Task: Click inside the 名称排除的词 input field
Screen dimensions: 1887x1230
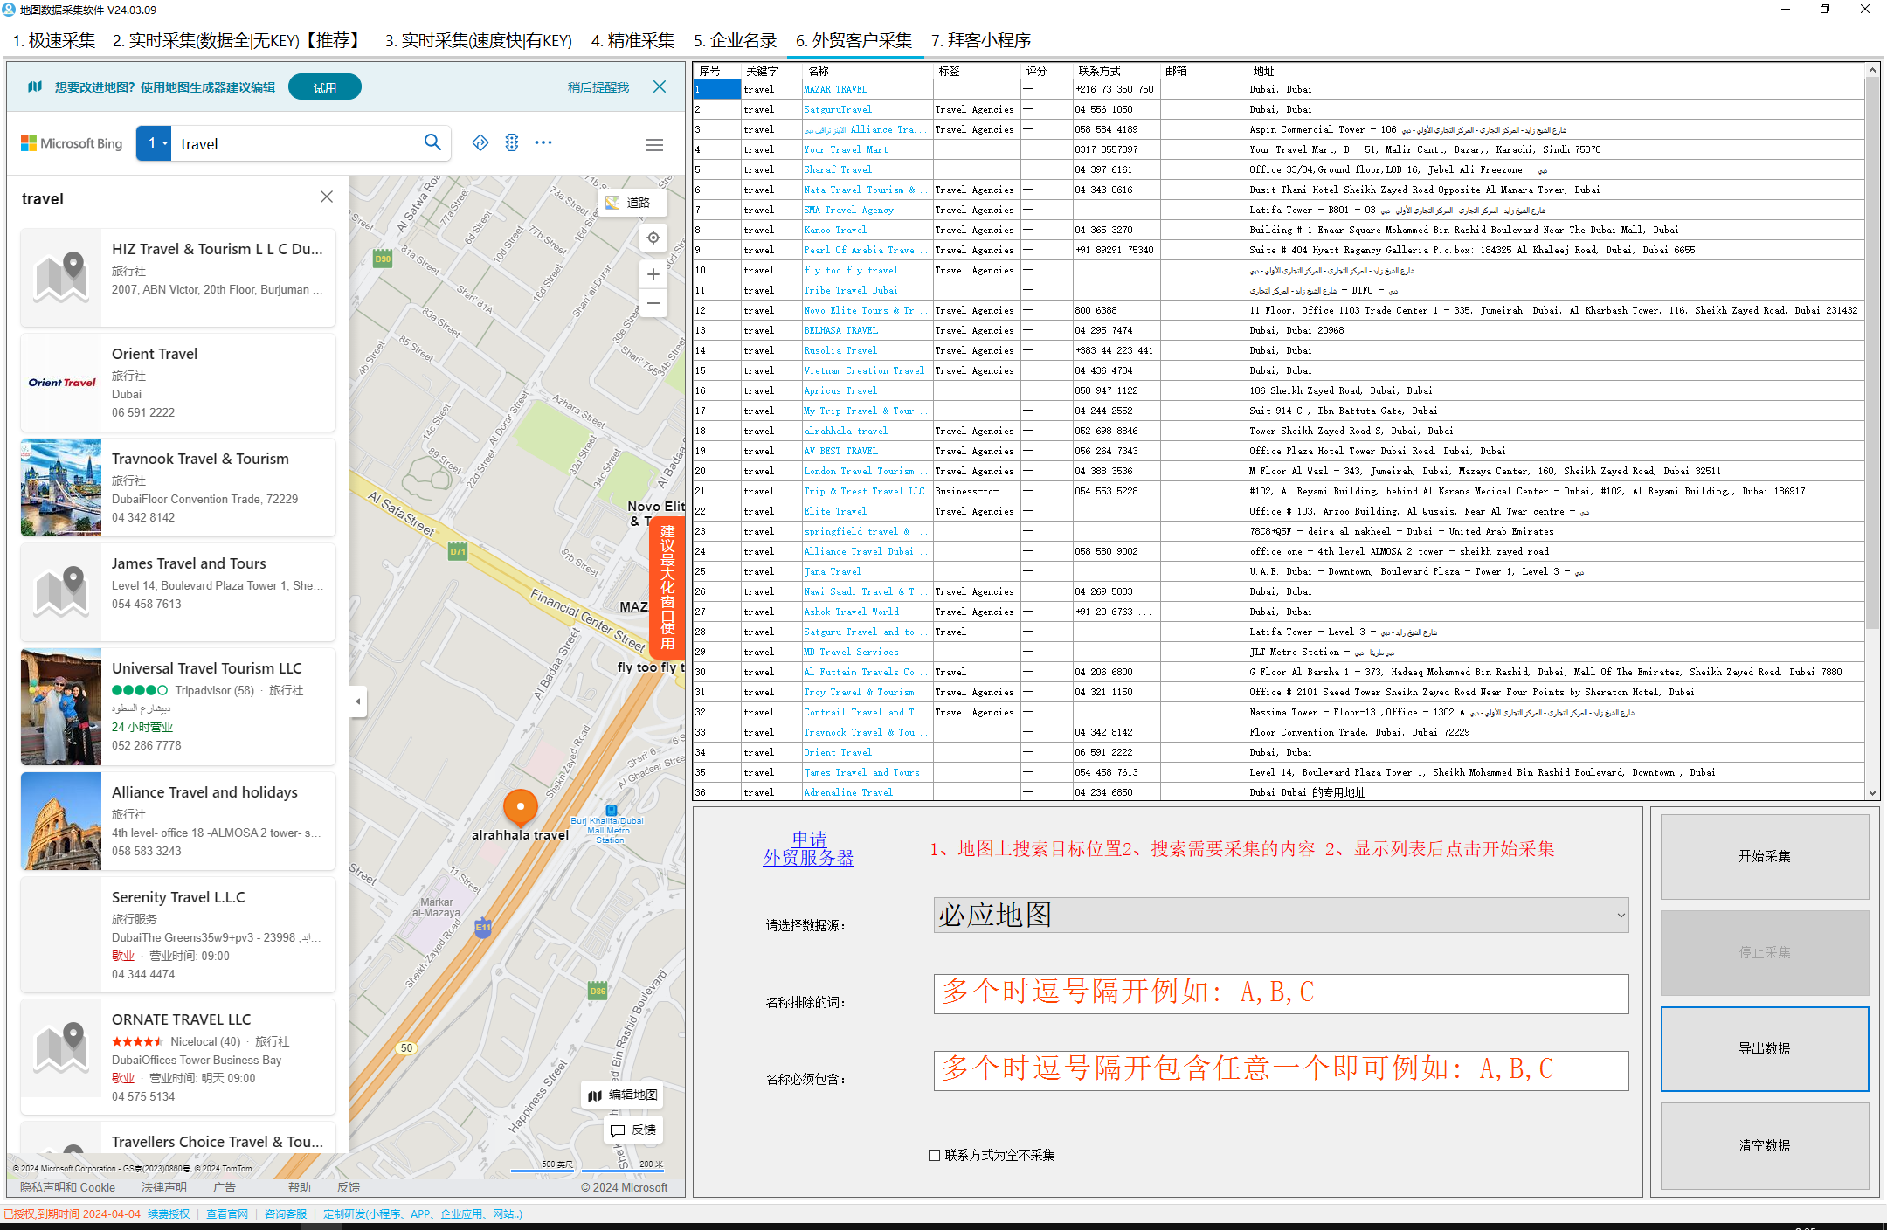Action: 1281,993
